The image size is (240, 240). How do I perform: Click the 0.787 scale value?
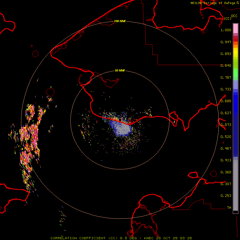pos(226,77)
